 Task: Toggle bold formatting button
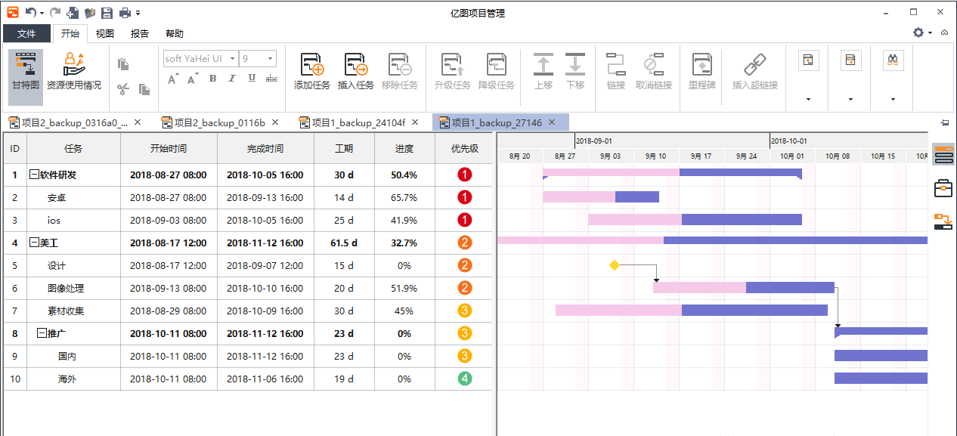[212, 79]
